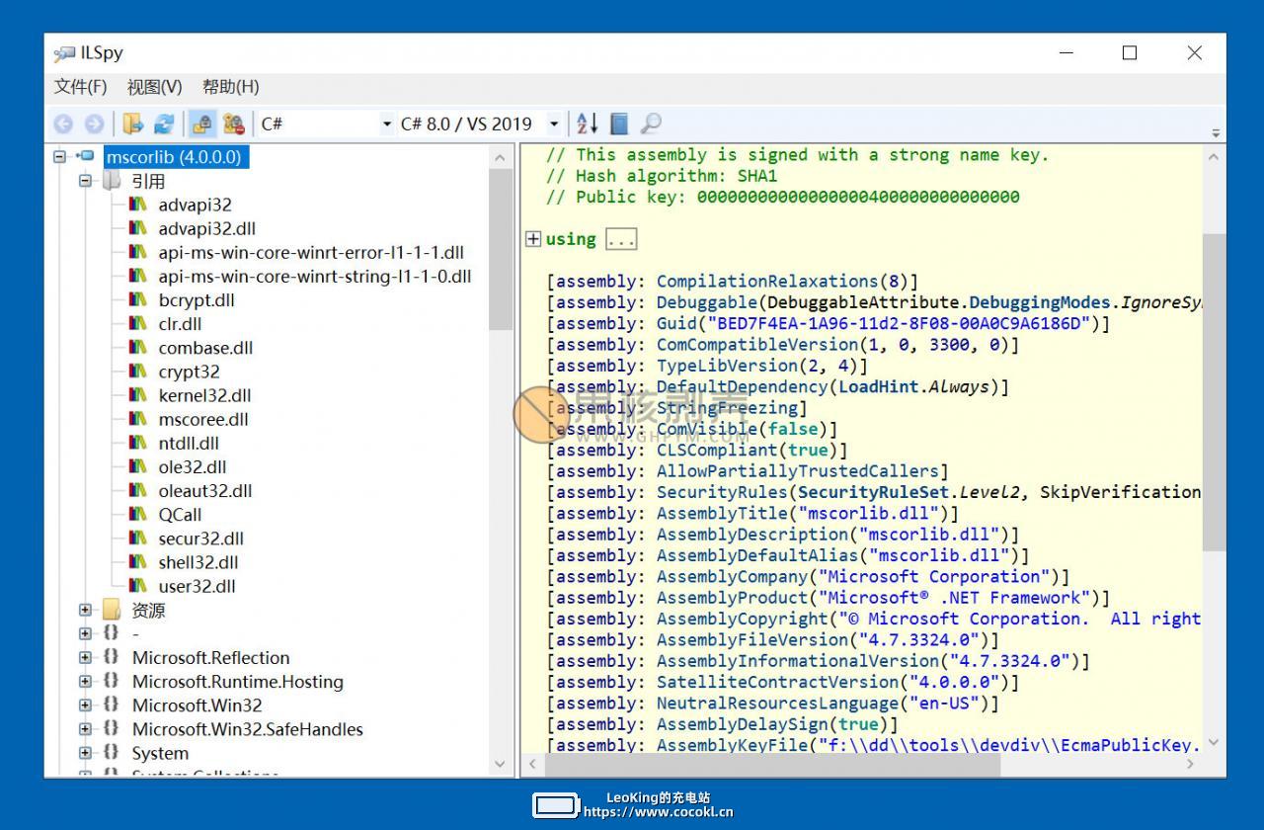Click the LoadHint type link
Screen dimensions: 1264x830
878,386
